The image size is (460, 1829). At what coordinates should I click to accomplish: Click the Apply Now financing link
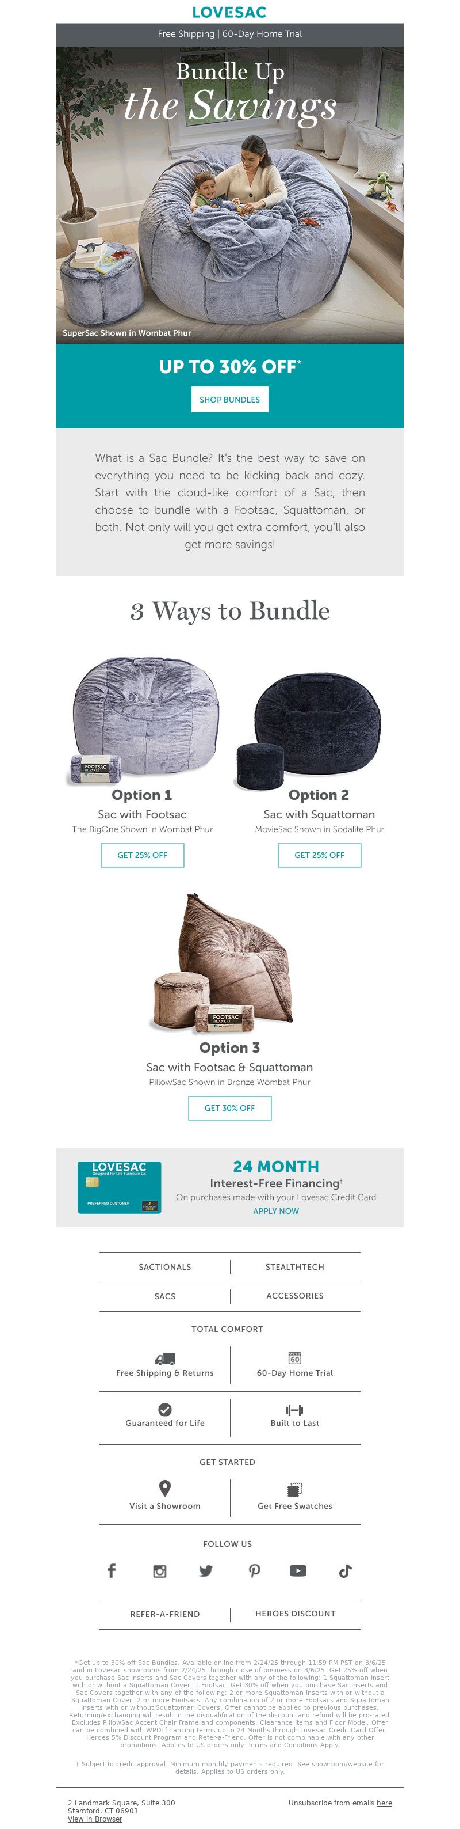pyautogui.click(x=276, y=1211)
